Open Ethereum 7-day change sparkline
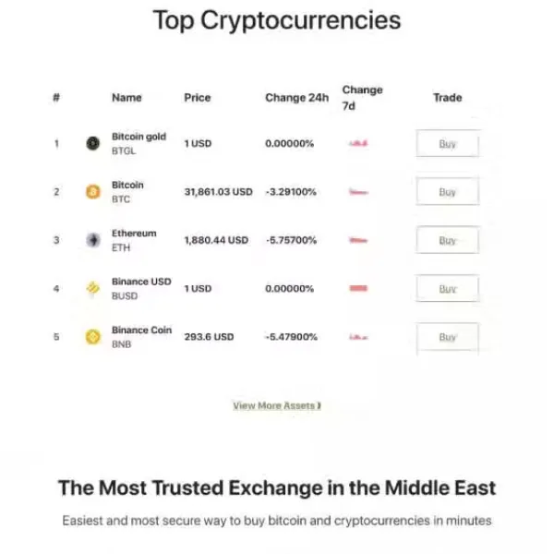The height and width of the screenshot is (554, 554). [x=358, y=241]
